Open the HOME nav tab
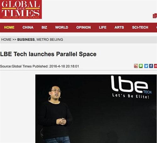157x143 pixels. click(x=9, y=27)
